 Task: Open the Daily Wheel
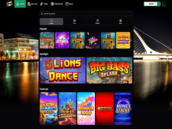[x=57, y=4]
